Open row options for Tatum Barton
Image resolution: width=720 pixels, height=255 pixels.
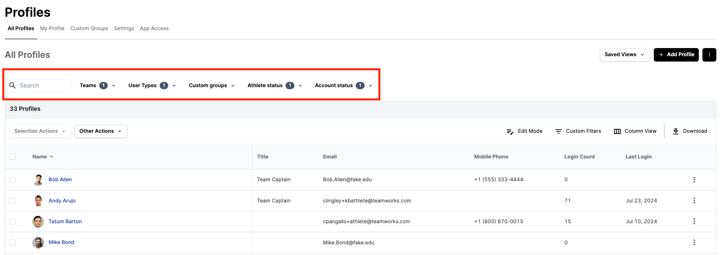pyautogui.click(x=694, y=222)
